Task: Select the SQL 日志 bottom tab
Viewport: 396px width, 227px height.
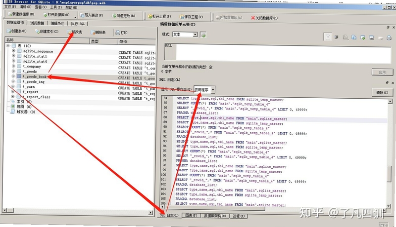Action: tap(169, 215)
